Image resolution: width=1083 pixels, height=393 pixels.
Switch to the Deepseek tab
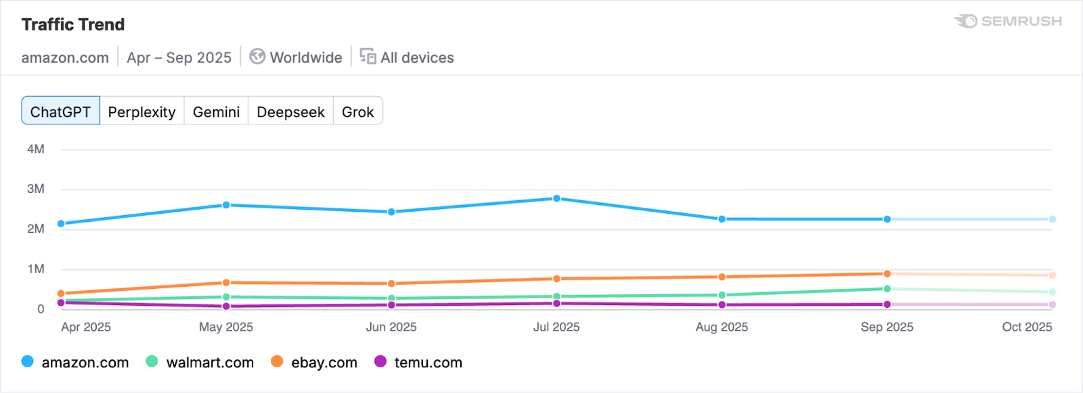pos(290,111)
